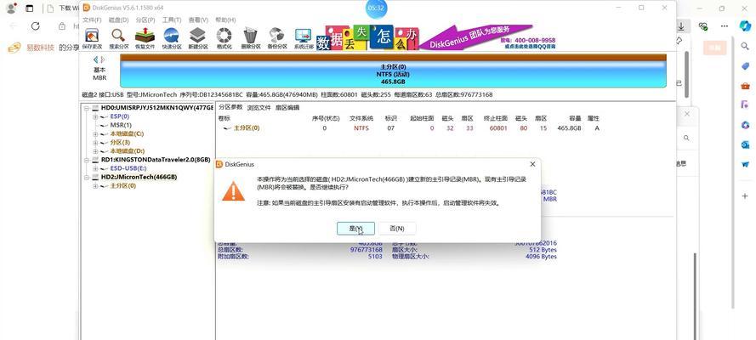Switch to the 扇区编辑 tab
The height and width of the screenshot is (340, 756).
[287, 107]
